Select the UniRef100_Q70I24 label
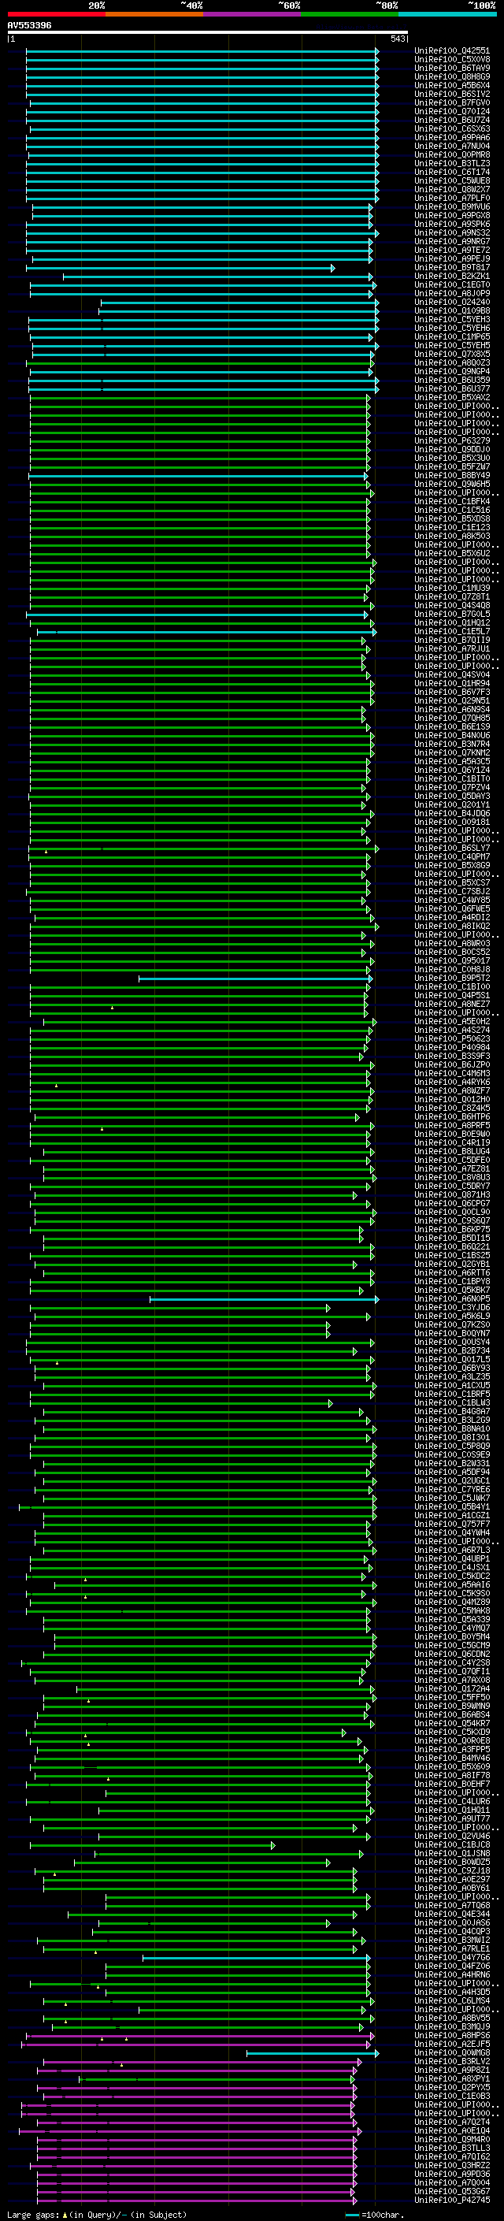The width and height of the screenshot is (504, 2221). click(x=451, y=111)
